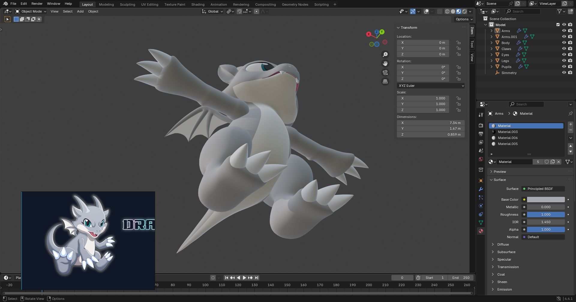Collapse the Model collection

coord(486,25)
